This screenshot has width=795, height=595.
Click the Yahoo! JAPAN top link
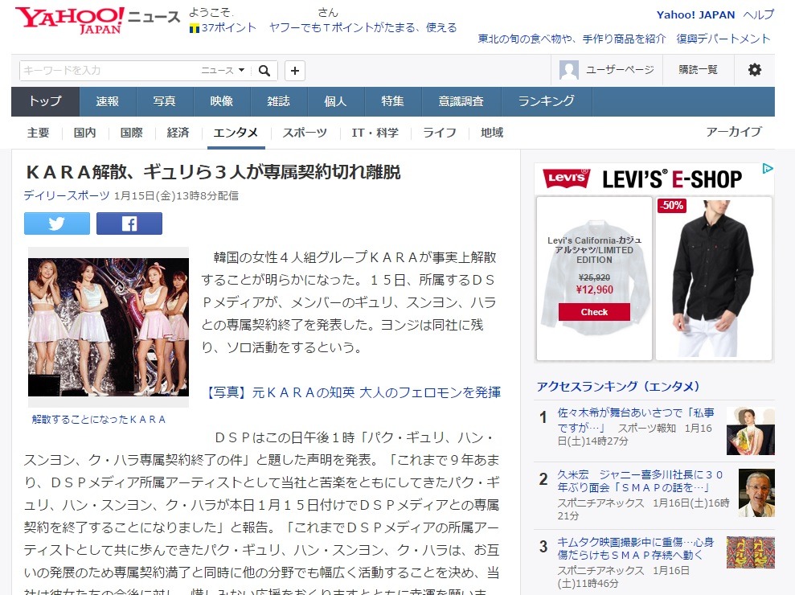pyautogui.click(x=695, y=14)
